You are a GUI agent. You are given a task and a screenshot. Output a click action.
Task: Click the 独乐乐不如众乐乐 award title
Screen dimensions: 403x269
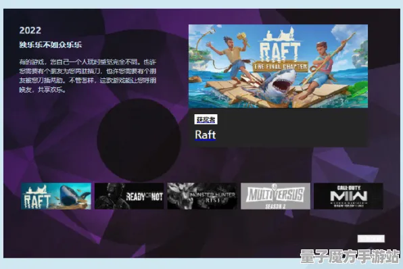(50, 45)
